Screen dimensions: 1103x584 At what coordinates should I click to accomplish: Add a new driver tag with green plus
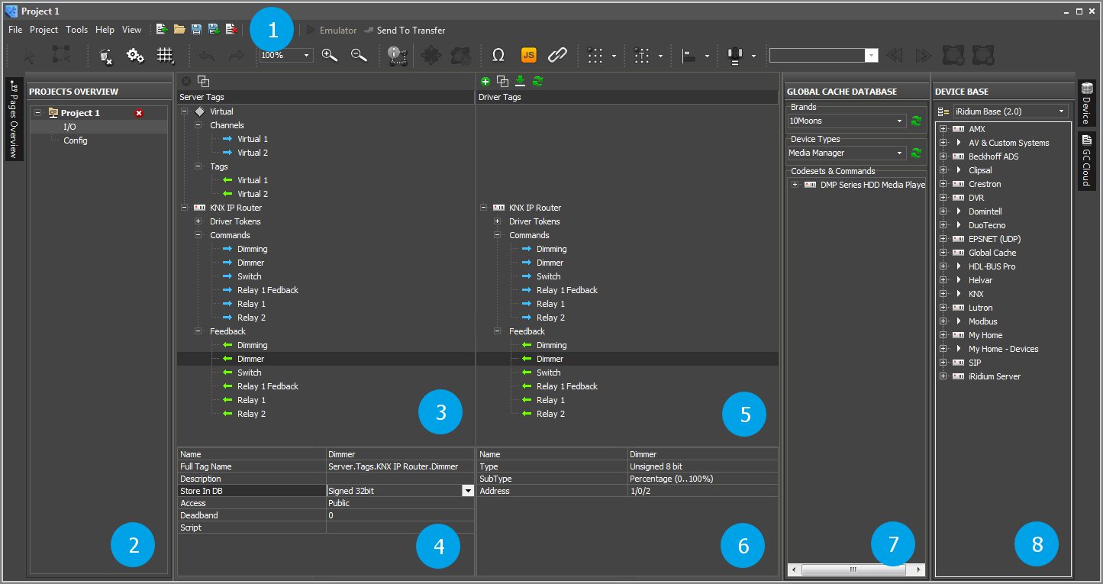pyautogui.click(x=486, y=80)
